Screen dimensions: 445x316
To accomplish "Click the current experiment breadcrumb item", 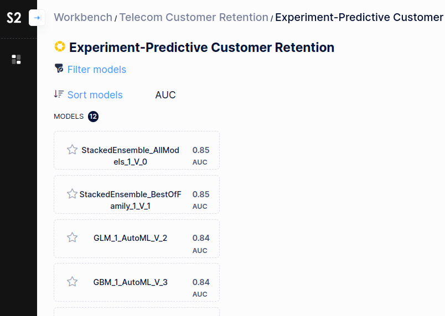I will tap(359, 17).
